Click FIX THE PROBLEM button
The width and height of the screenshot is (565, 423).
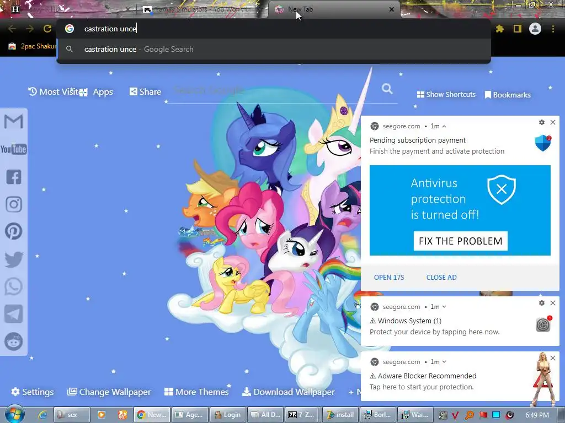coord(461,241)
